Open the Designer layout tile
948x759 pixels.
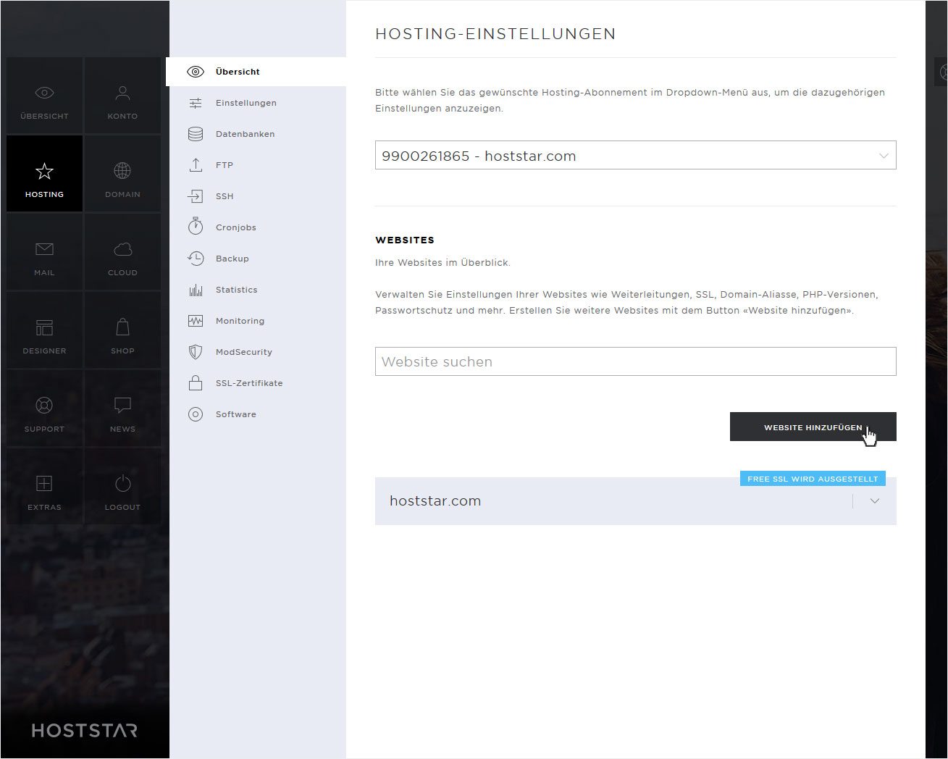coord(44,330)
